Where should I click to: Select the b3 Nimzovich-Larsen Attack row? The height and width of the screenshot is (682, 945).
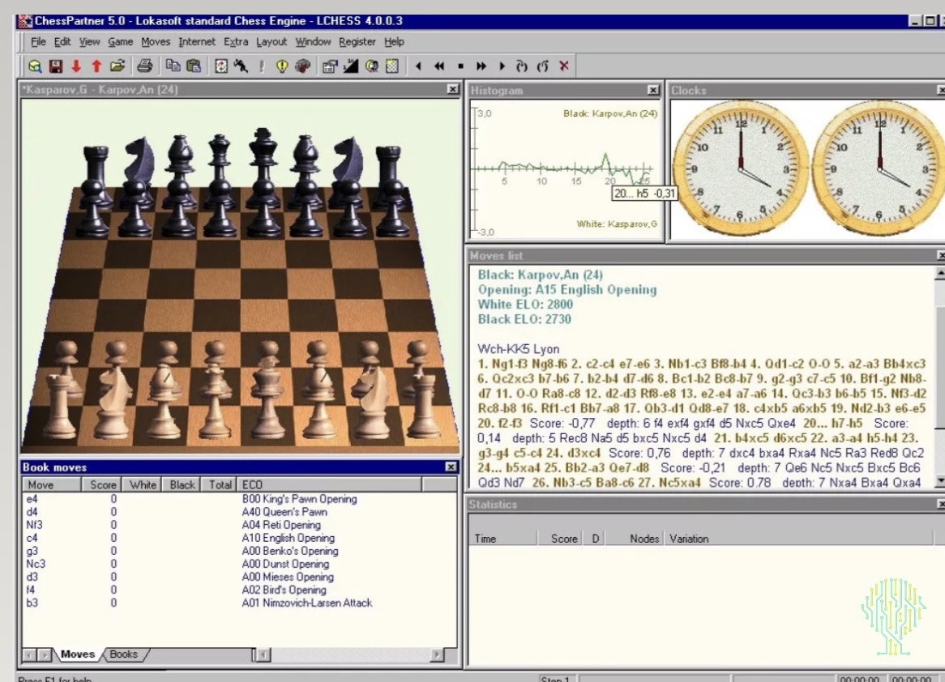point(239,603)
